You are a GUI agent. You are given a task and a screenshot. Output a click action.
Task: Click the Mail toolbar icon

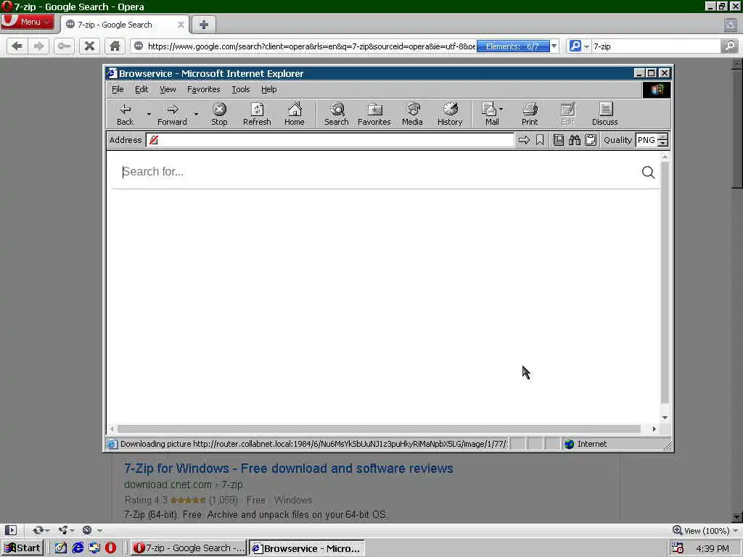(489, 115)
